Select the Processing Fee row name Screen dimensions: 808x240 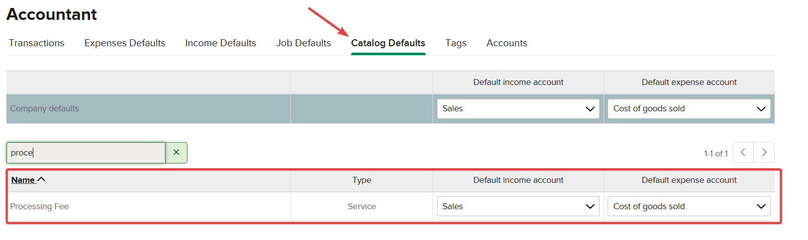(x=39, y=206)
